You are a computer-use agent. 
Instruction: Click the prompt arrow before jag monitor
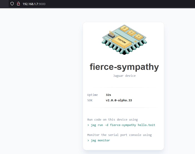click(x=88, y=140)
